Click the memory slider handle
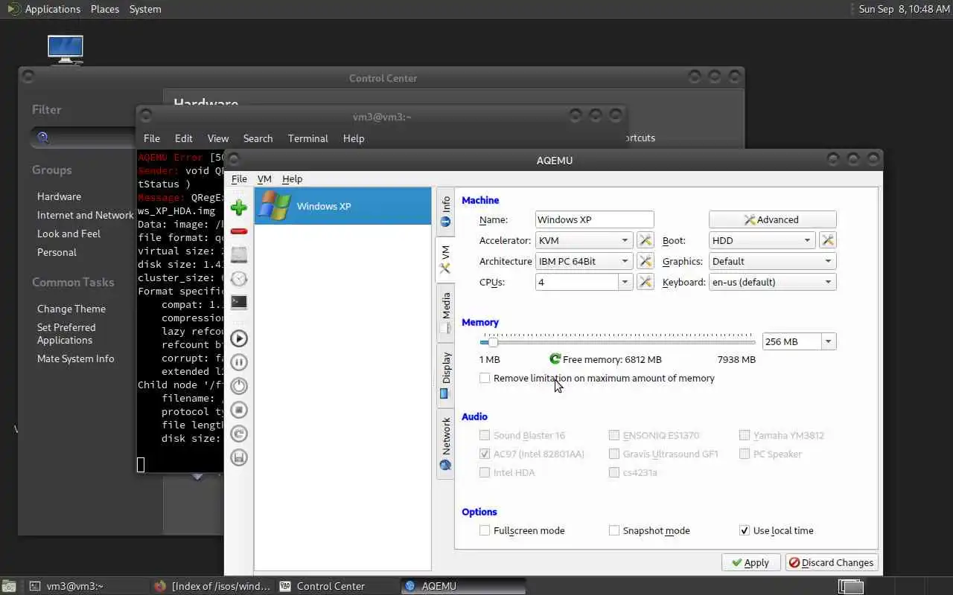 click(x=493, y=342)
